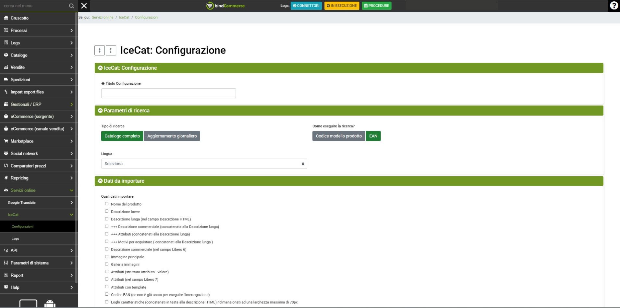
Task: Open the Lingua Seleziona dropdown
Action: tap(204, 164)
